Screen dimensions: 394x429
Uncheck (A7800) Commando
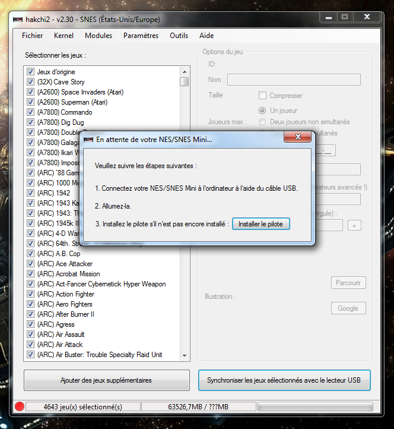coord(30,112)
